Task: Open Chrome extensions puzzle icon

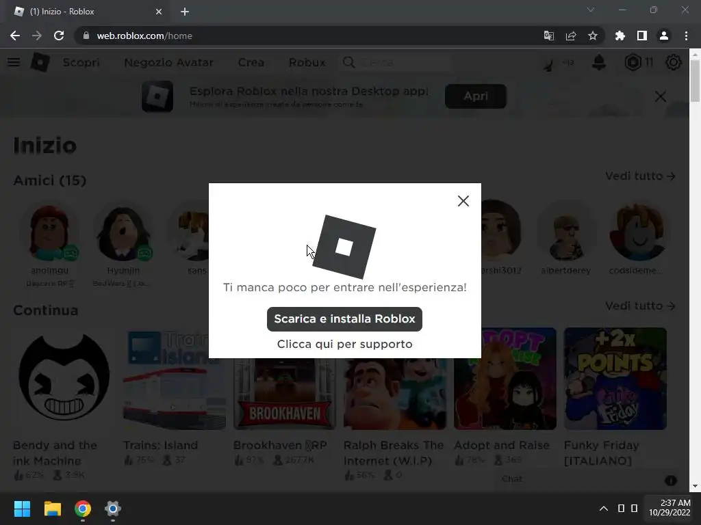Action: tap(620, 36)
